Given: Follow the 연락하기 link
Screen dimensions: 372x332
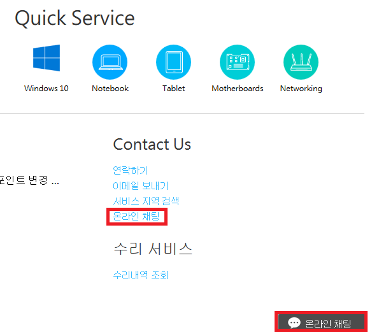Looking at the screenshot, I should tap(130, 170).
